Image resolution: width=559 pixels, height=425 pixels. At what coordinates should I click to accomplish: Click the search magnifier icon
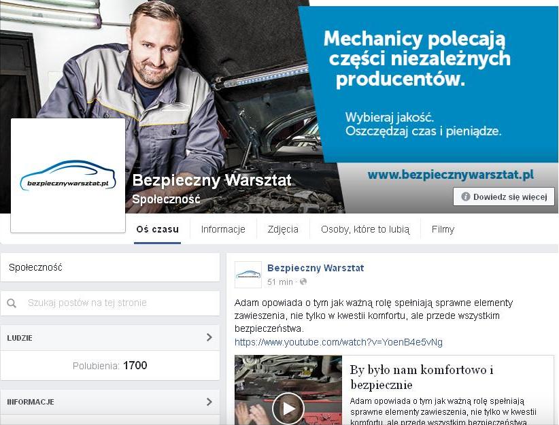12,303
